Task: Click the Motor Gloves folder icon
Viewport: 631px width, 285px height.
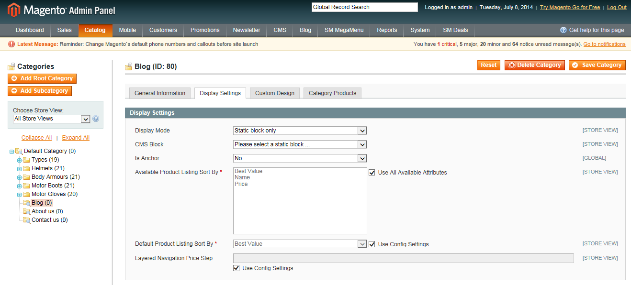Action: click(26, 194)
